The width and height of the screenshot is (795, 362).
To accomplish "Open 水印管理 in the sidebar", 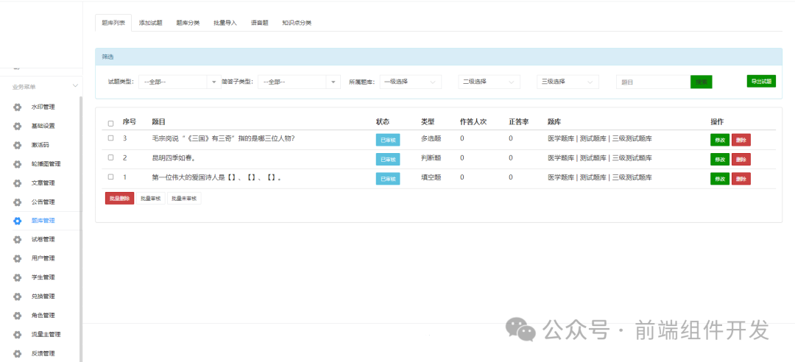I will click(x=43, y=107).
